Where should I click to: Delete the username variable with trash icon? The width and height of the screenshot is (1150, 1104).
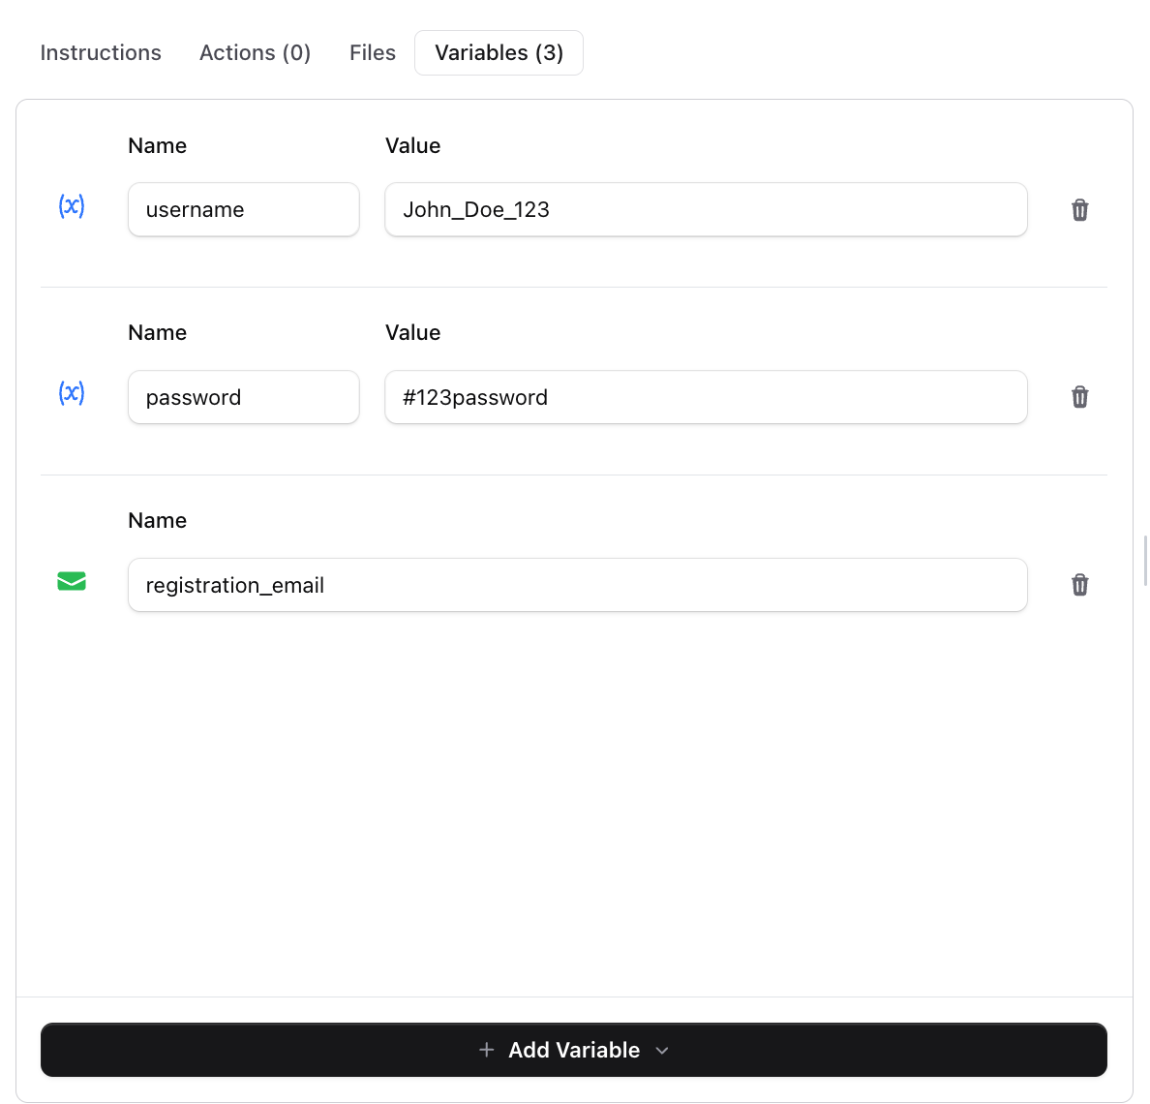(x=1079, y=210)
